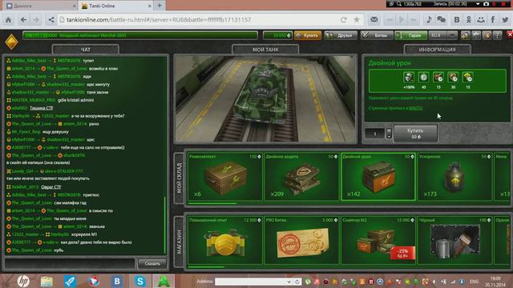Open the chat bubbles icon in browser toolbar
This screenshot has width=513, height=288.
tap(442, 19)
